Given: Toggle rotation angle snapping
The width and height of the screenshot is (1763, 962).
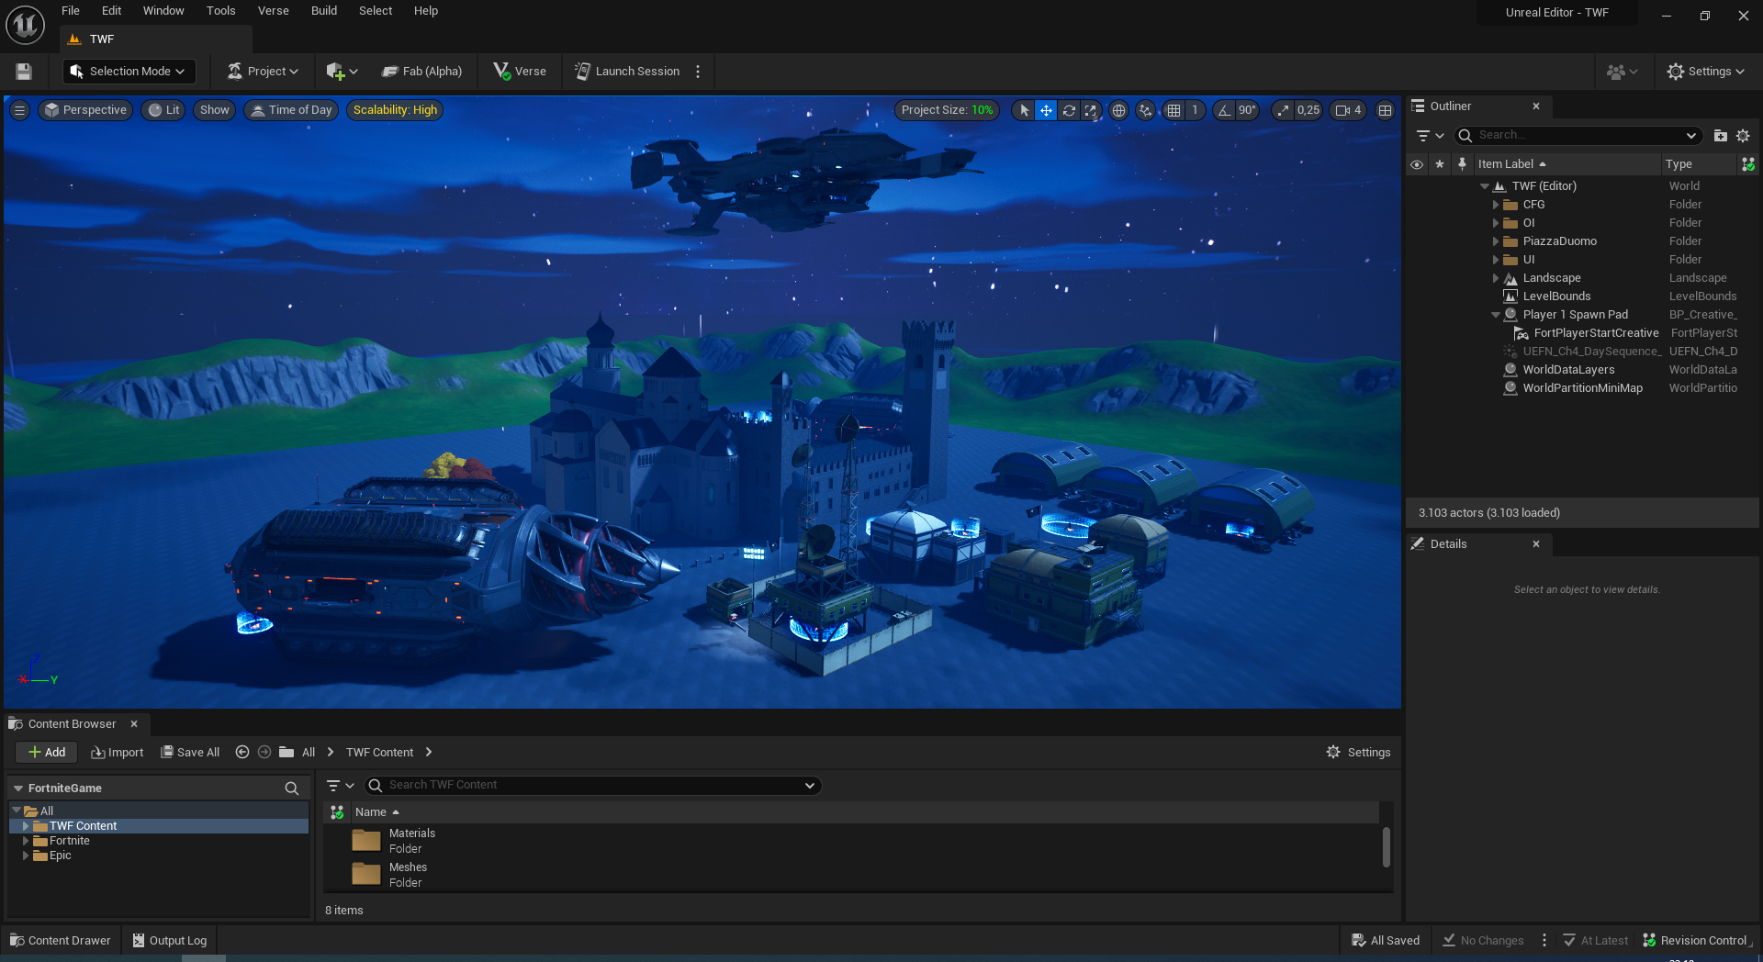Looking at the screenshot, I should point(1224,110).
